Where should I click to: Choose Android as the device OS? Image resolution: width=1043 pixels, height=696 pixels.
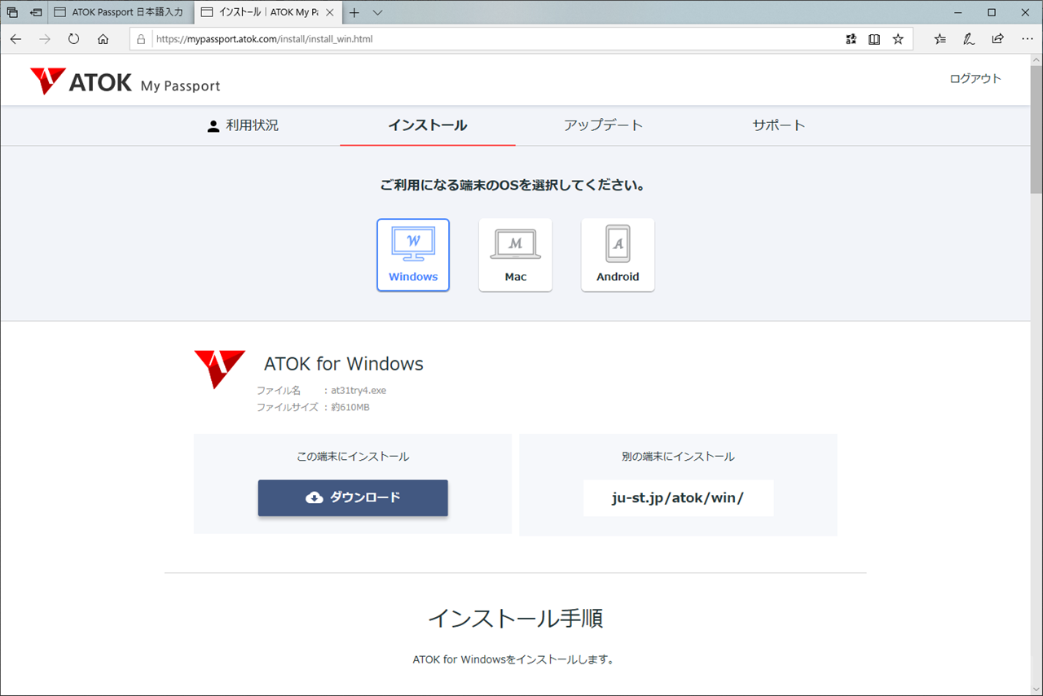[618, 255]
